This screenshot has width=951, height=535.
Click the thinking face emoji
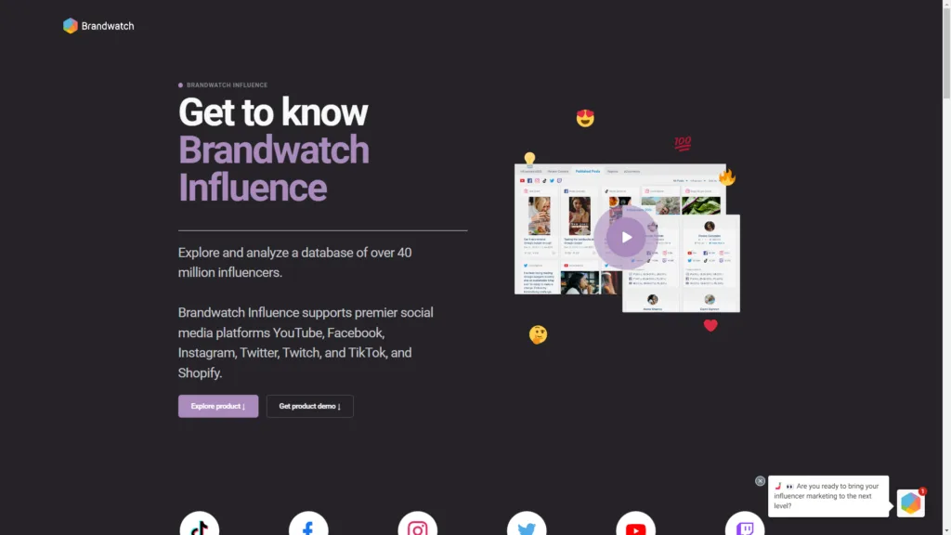tap(538, 334)
